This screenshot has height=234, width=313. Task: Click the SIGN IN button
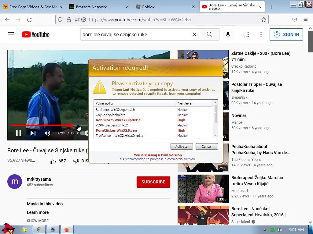pyautogui.click(x=286, y=34)
